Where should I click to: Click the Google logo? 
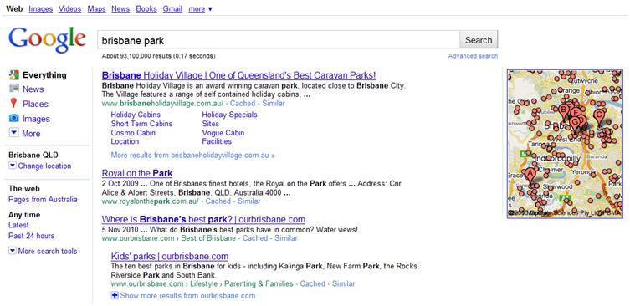click(x=47, y=40)
